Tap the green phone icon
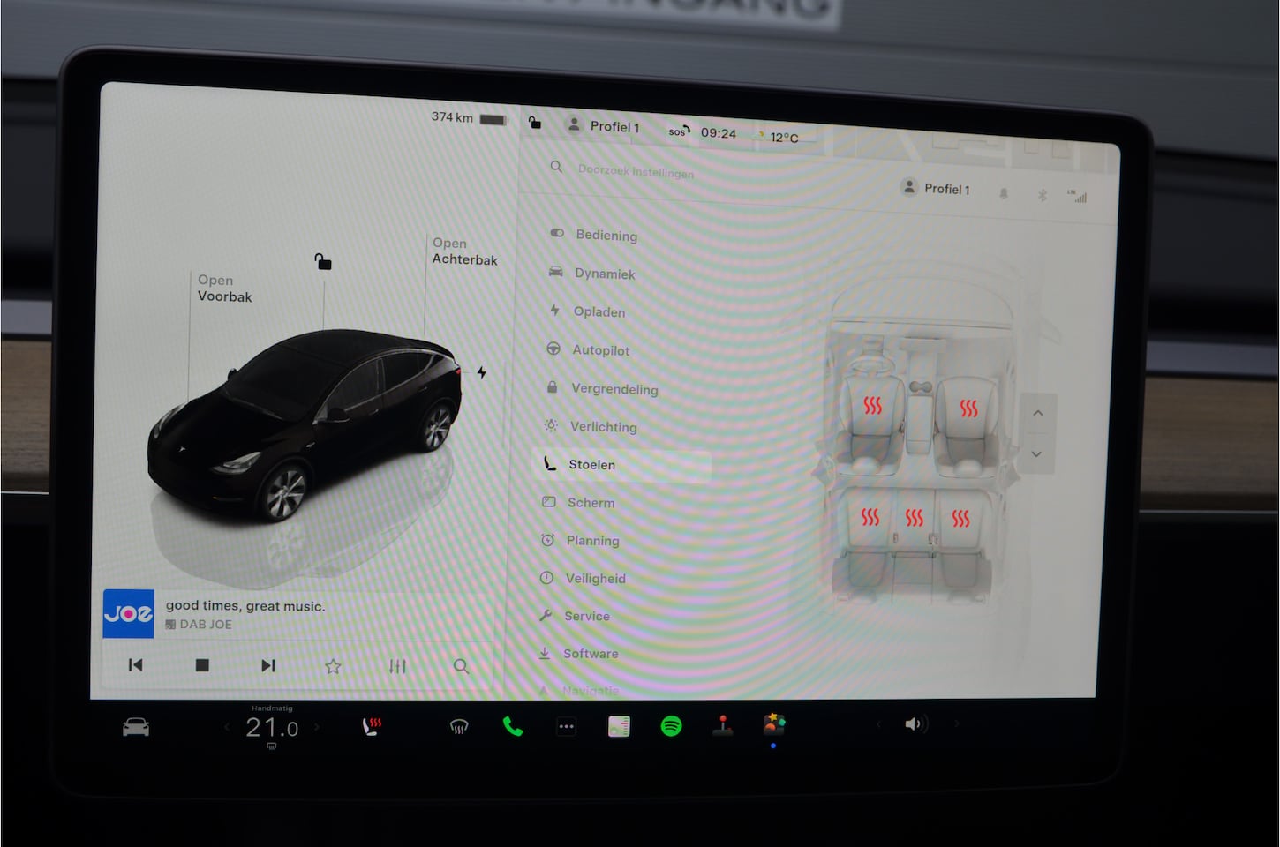The width and height of the screenshot is (1280, 847). [512, 726]
